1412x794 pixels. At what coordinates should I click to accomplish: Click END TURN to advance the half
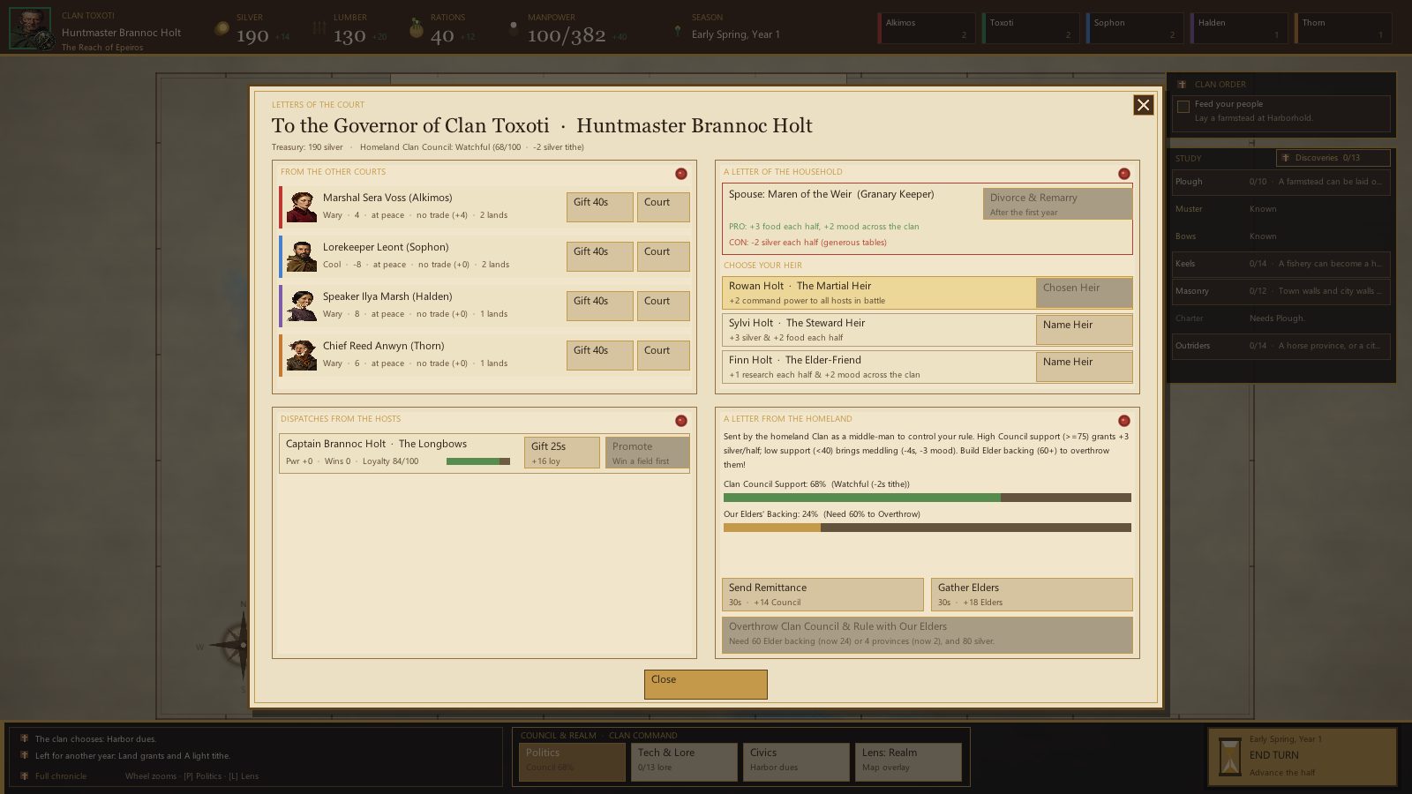[x=1303, y=756]
